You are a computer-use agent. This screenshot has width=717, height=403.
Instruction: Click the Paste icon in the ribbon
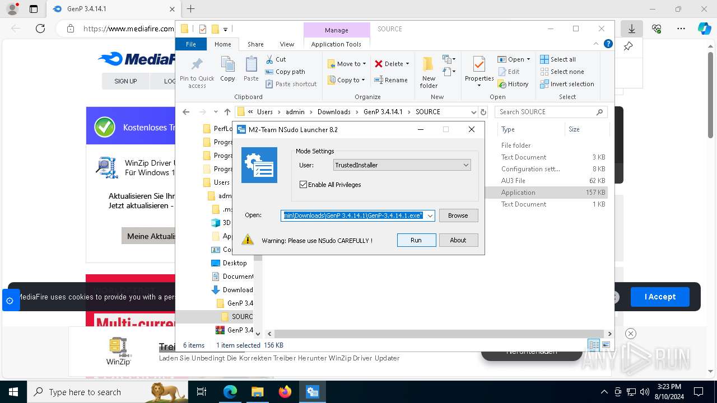pyautogui.click(x=251, y=69)
